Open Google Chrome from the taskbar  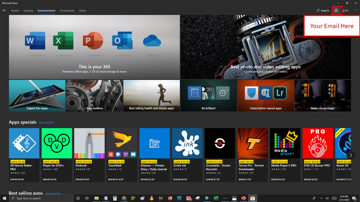click(124, 198)
